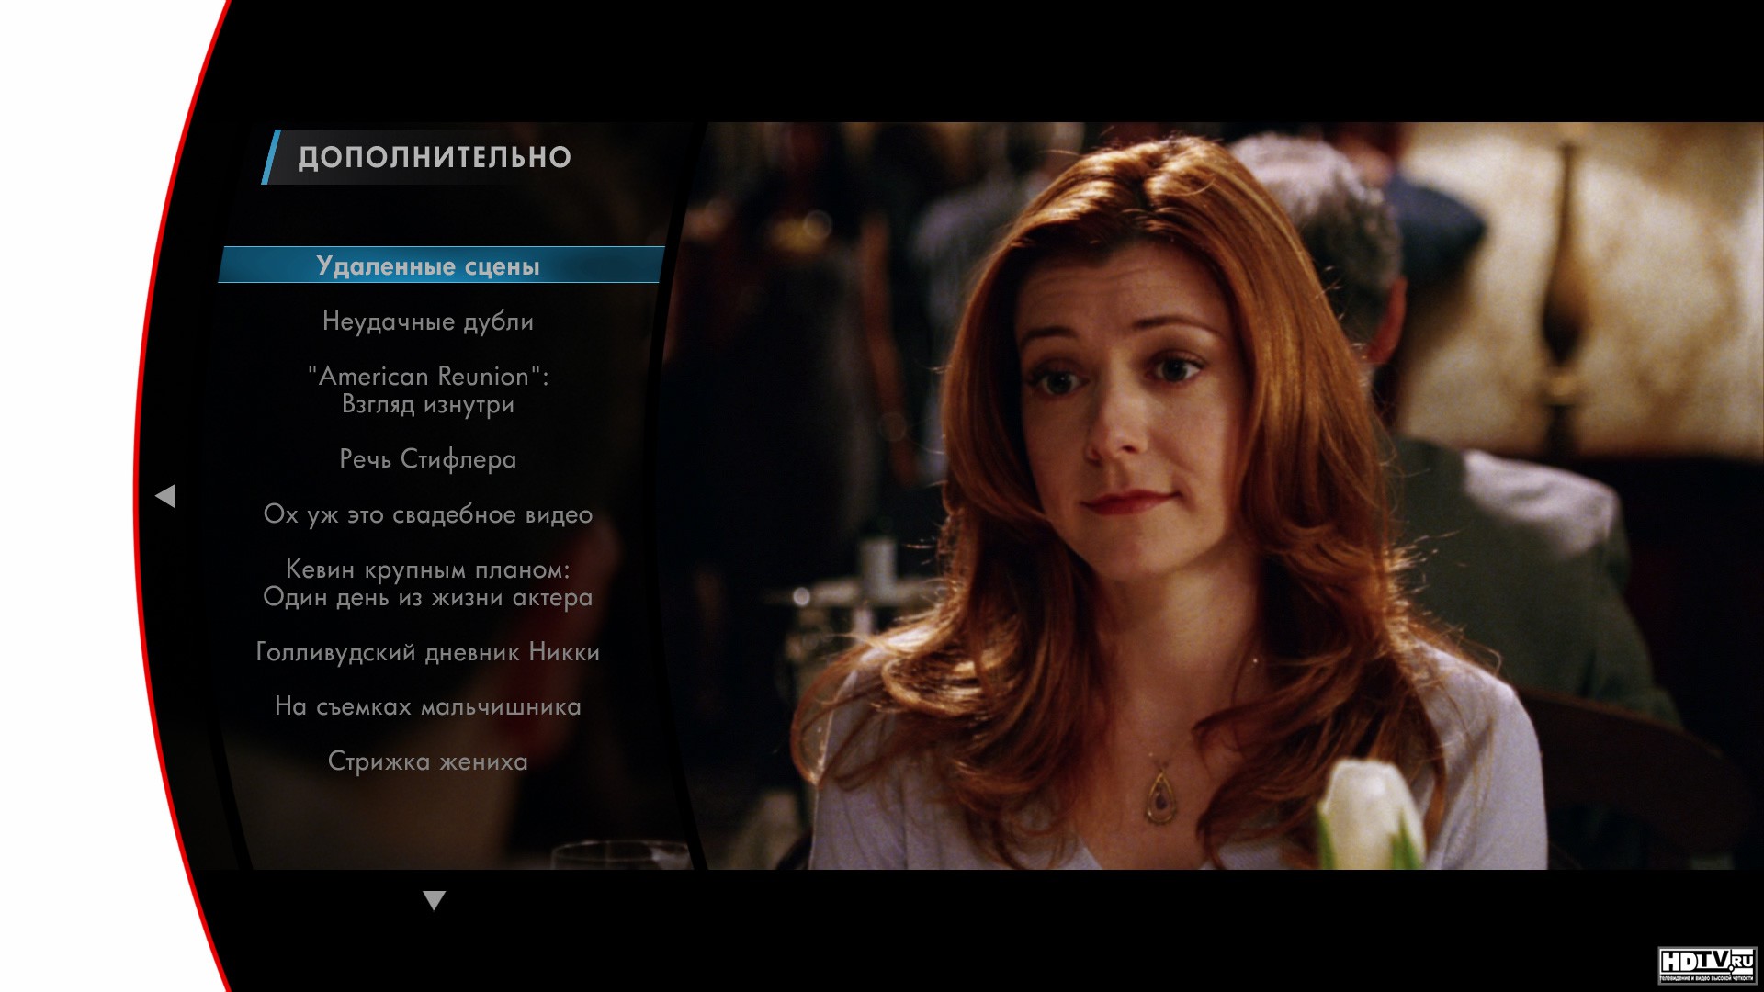Choose "Стрижка жениха" menu entry
The height and width of the screenshot is (992, 1764).
(x=428, y=761)
